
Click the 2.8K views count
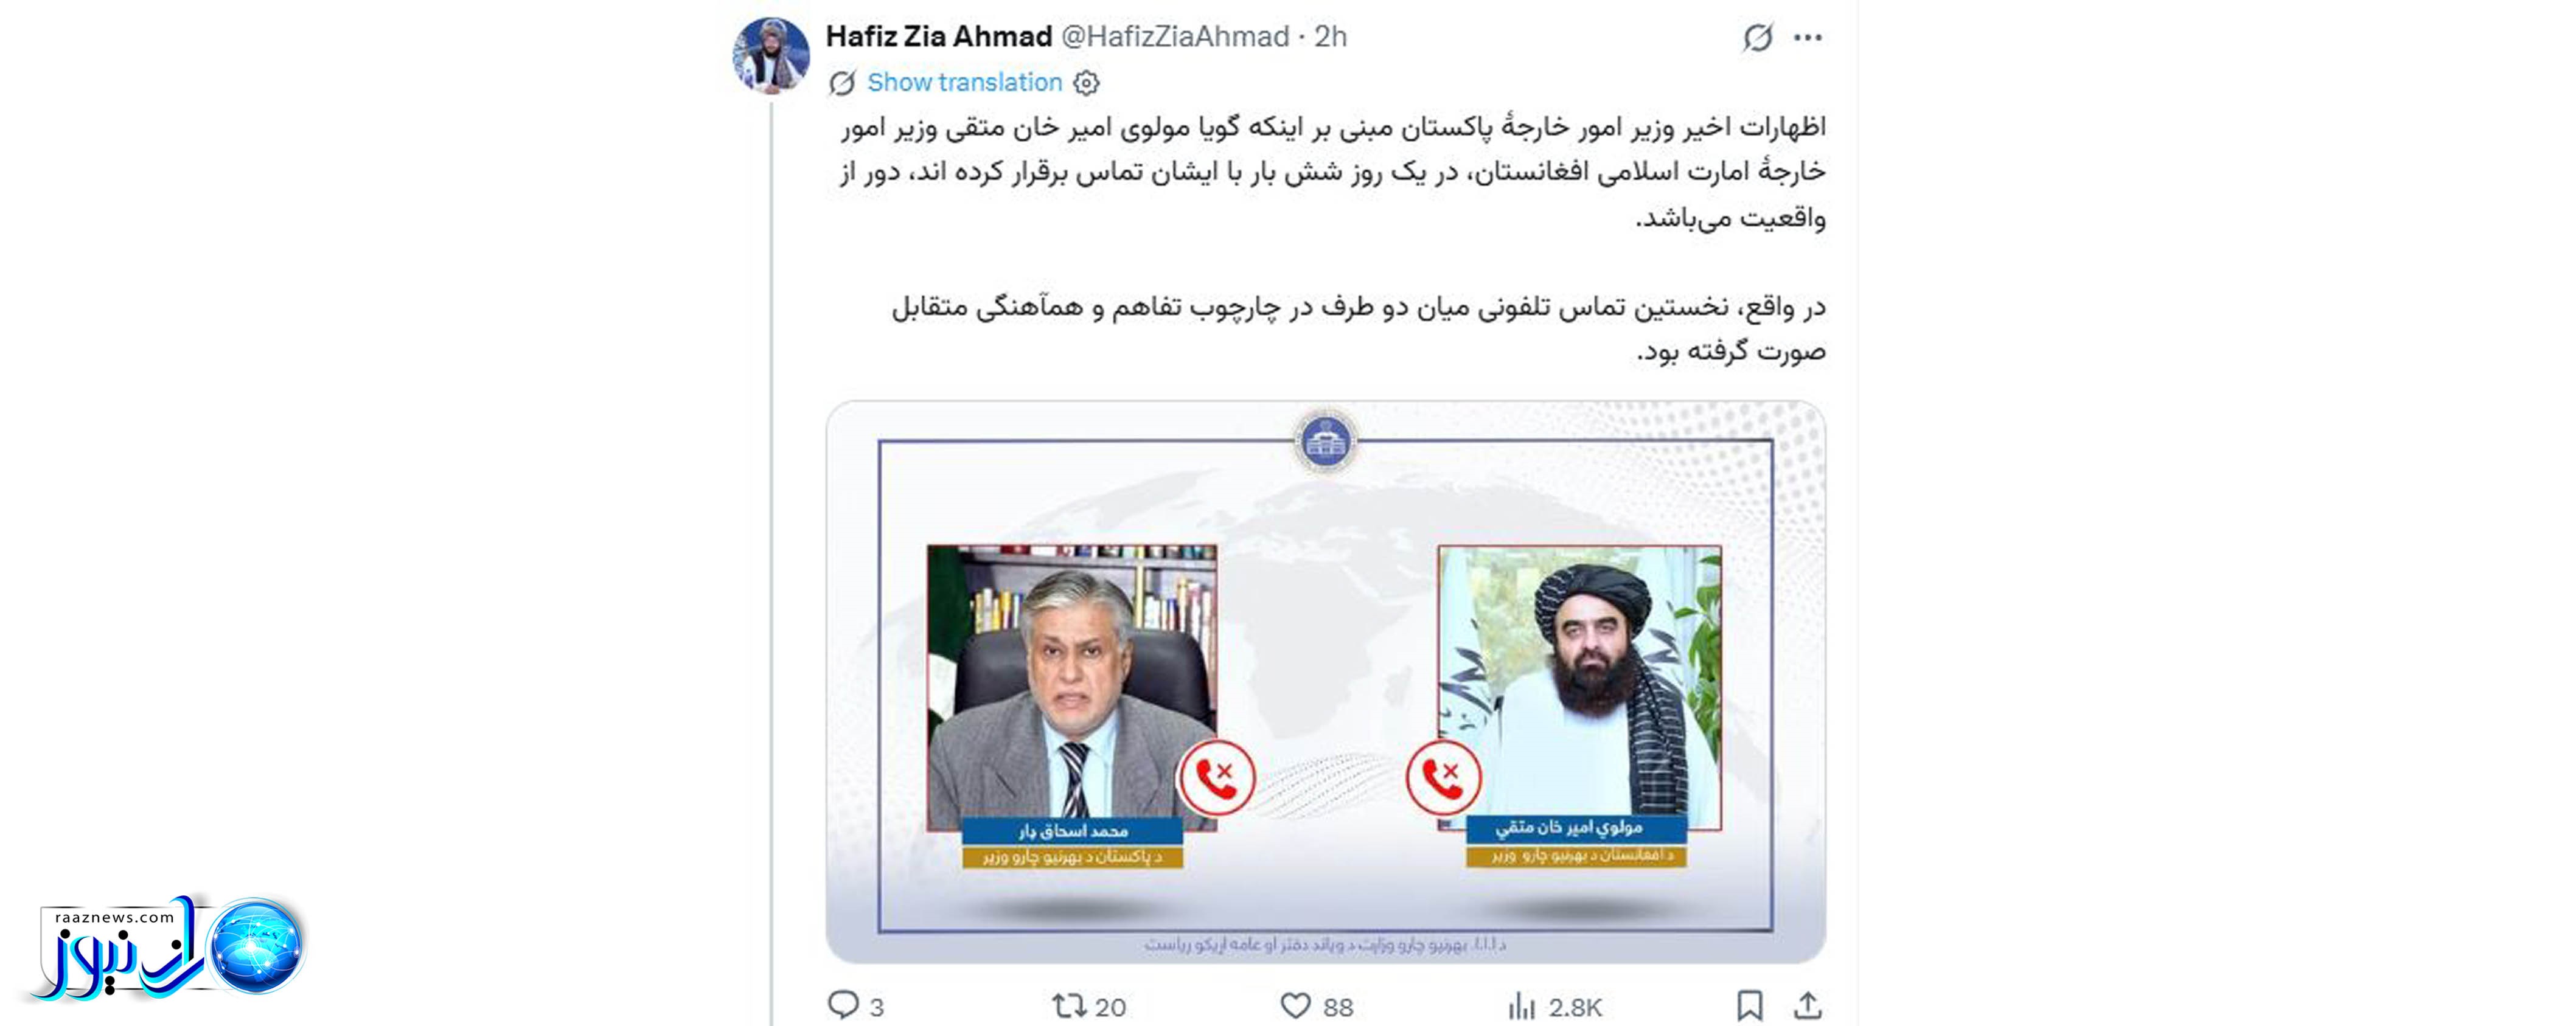click(1574, 1007)
